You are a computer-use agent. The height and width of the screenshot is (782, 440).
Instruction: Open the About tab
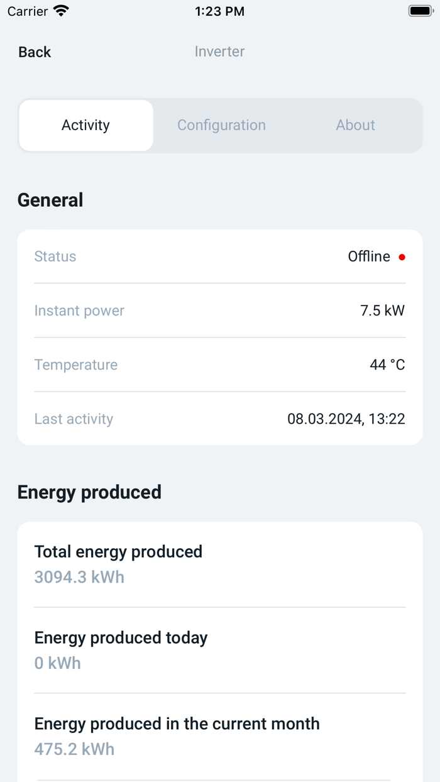pos(355,125)
